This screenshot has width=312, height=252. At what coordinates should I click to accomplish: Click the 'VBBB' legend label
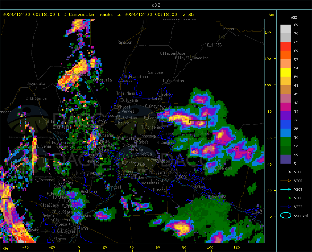coord(298,207)
